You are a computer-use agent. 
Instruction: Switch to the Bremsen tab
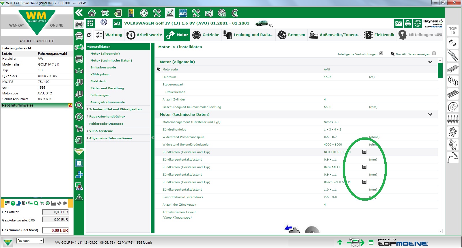coord(291,35)
